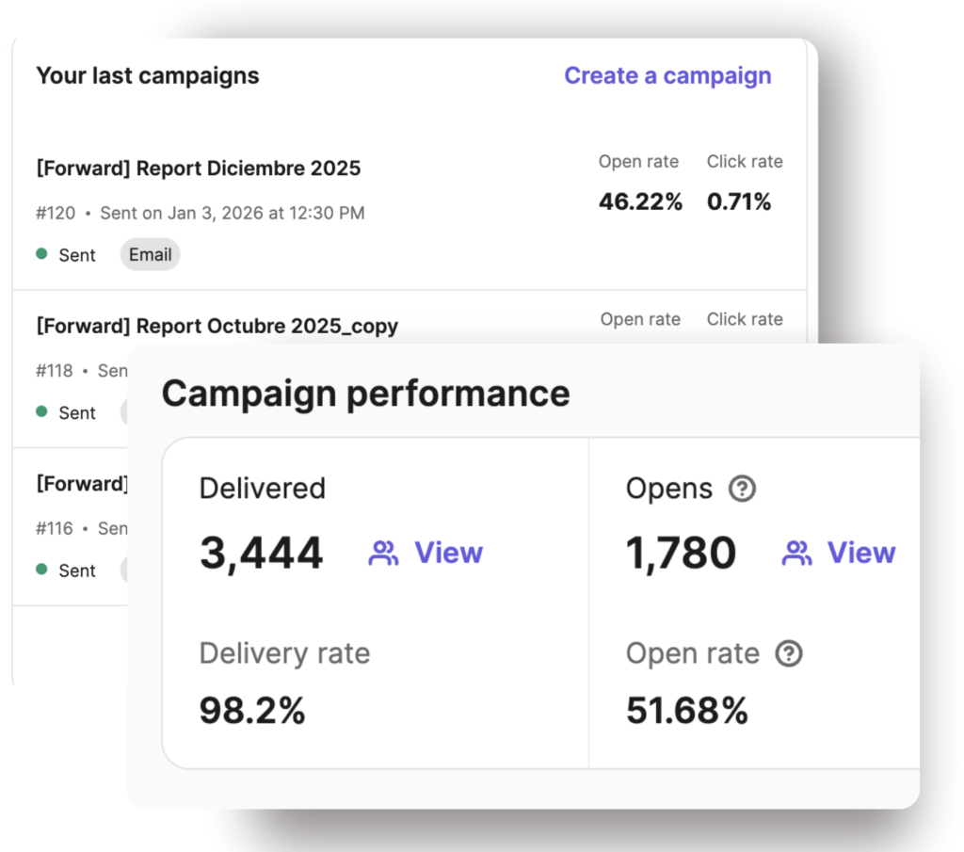Open the Report Diciembre 2025 campaign
The image size is (964, 852).
point(198,169)
